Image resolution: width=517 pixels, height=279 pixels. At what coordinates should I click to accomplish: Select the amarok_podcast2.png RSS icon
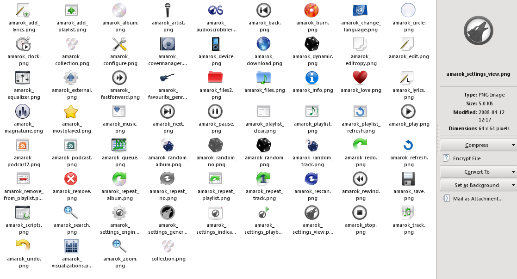23,146
